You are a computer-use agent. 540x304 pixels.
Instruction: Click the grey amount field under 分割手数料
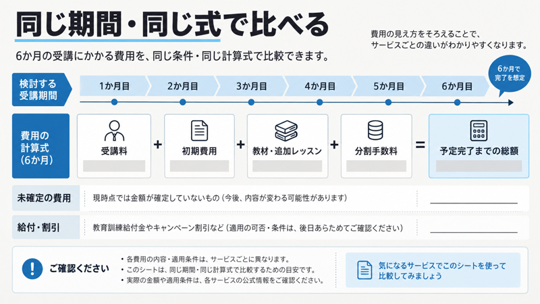(376, 166)
